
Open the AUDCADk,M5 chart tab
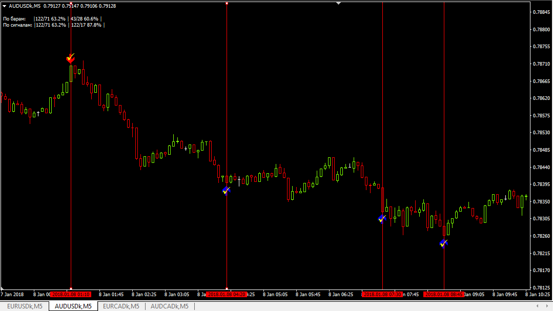(170, 306)
